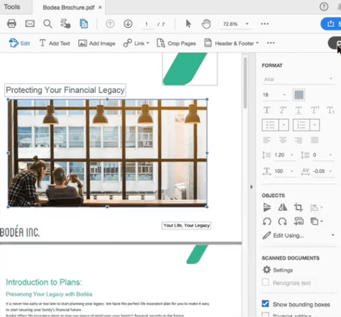Screen dimensions: 341x317
Task: Switch to the Tools tab
Action: [x=12, y=7]
